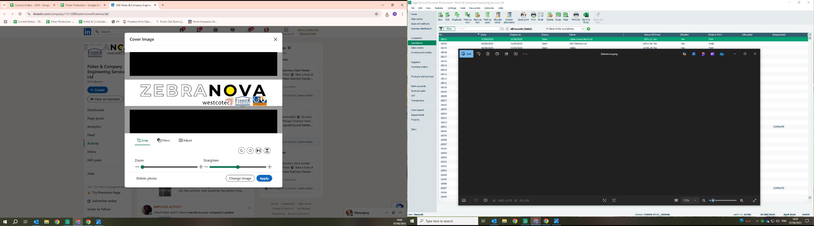Viewport: 814px width, 226px height.
Task: Add image to favourites in Photos
Action: click(x=476, y=201)
